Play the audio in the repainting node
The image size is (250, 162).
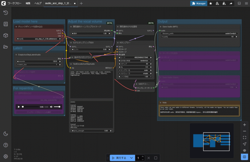(x=19, y=106)
